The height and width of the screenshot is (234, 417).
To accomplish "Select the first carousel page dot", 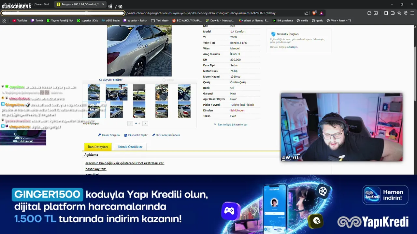I will 136,123.
